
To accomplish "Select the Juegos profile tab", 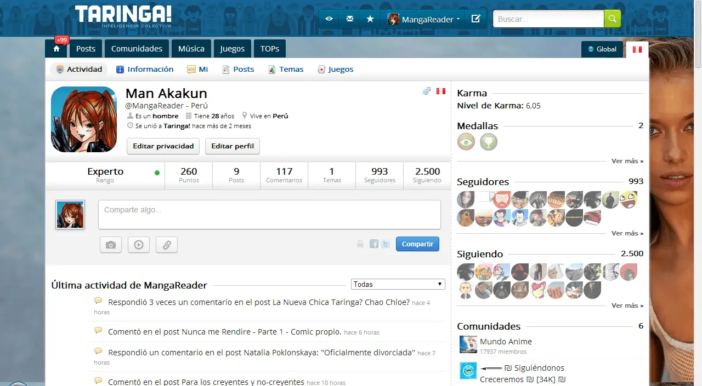I will tap(336, 69).
